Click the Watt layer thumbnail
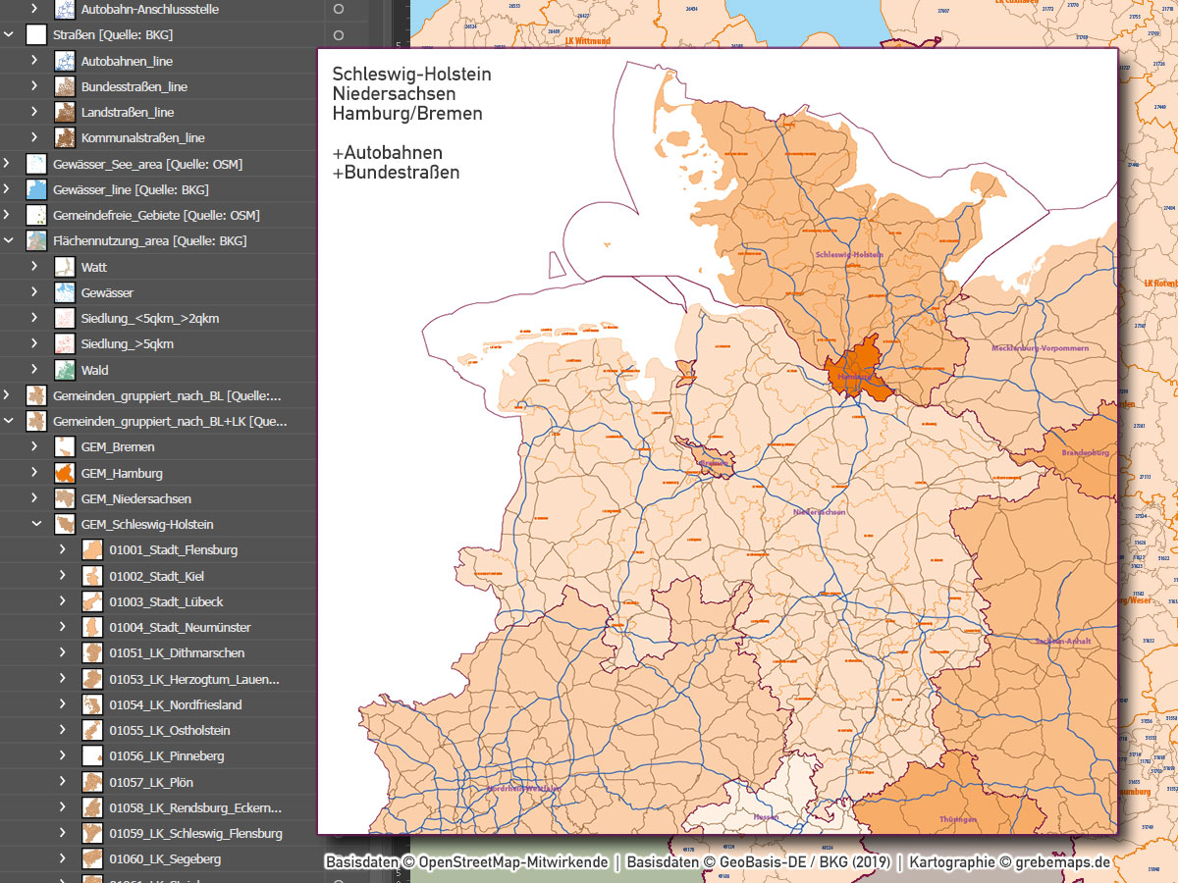Image resolution: width=1178 pixels, height=883 pixels. [x=65, y=266]
